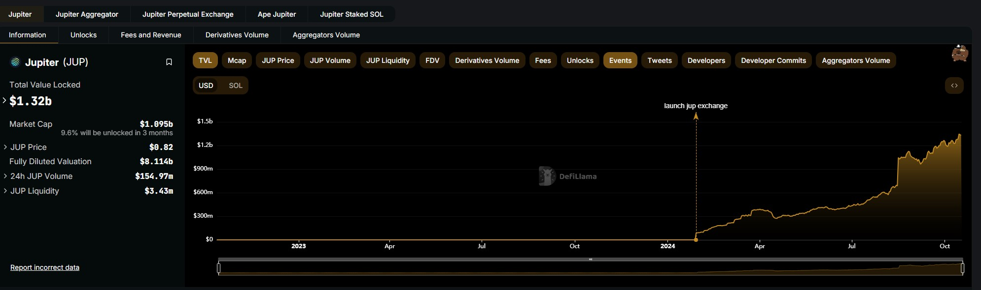981x290 pixels.
Task: Switch to Fees and Revenue tab
Action: pyautogui.click(x=151, y=35)
